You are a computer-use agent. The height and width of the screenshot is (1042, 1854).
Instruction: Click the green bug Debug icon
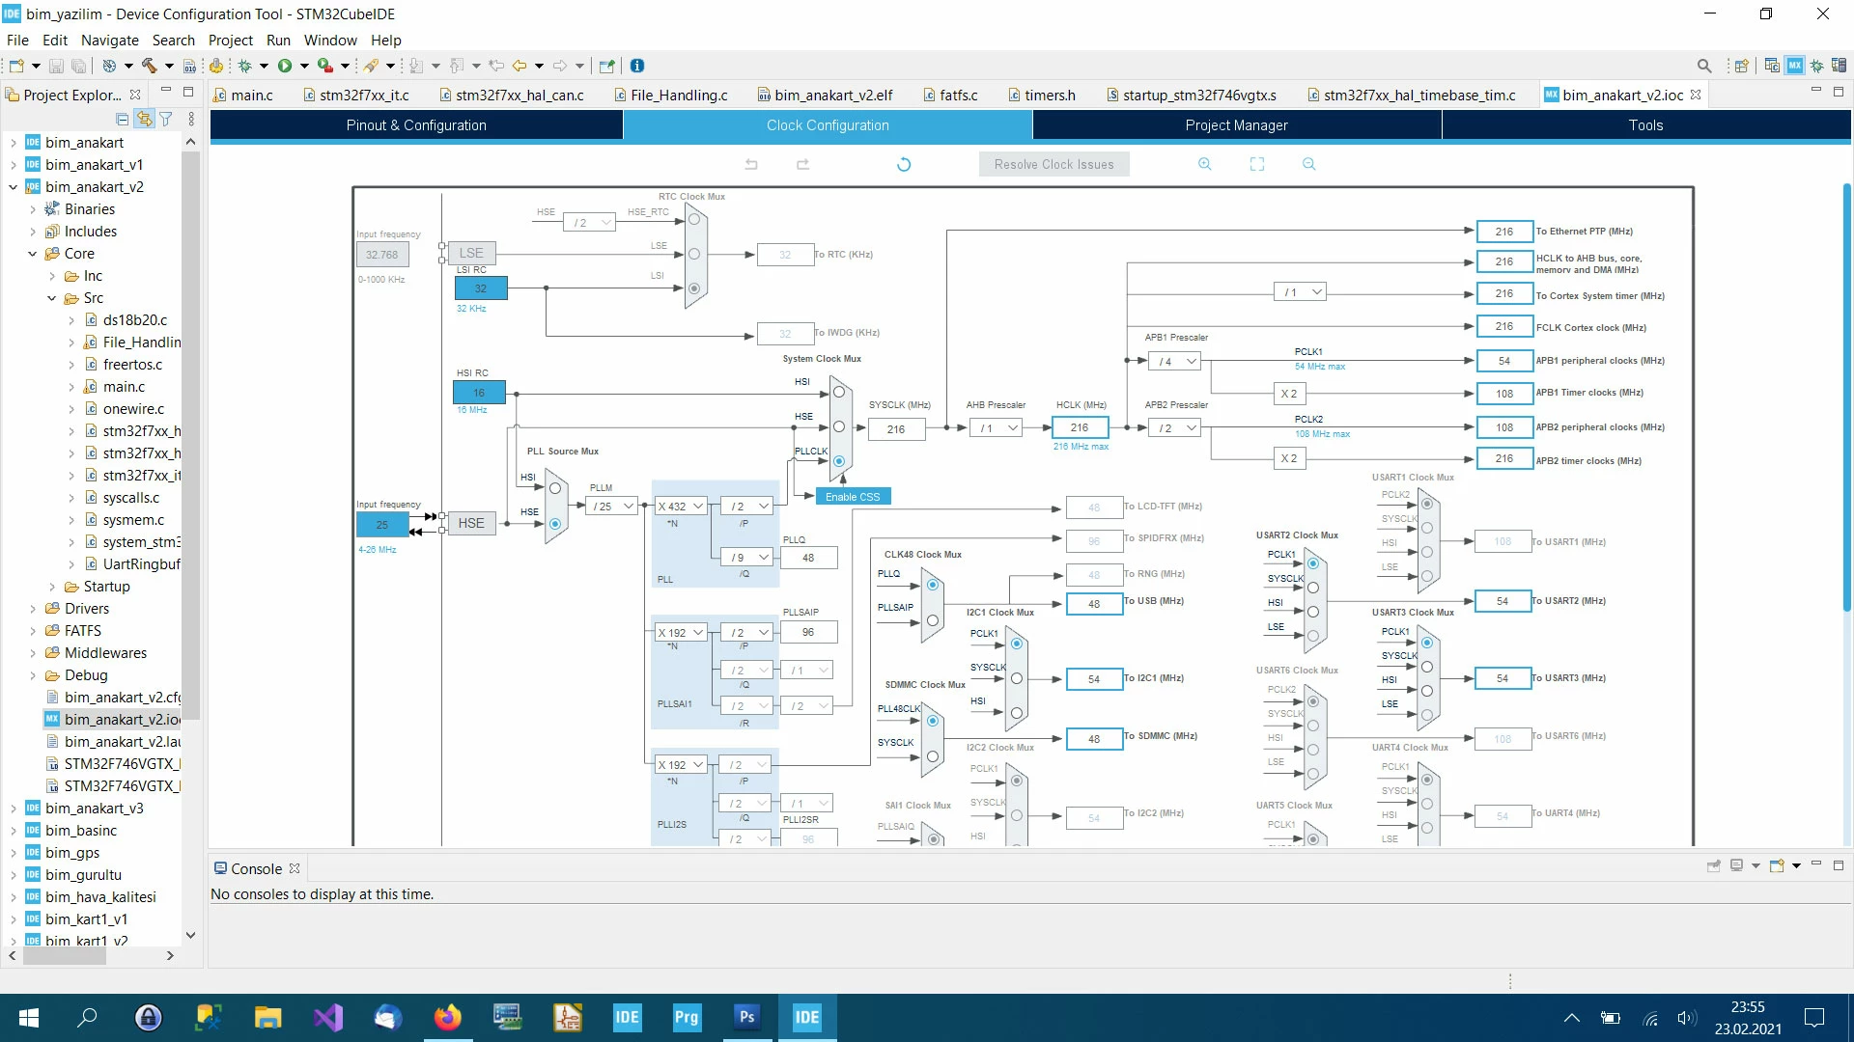coord(245,66)
